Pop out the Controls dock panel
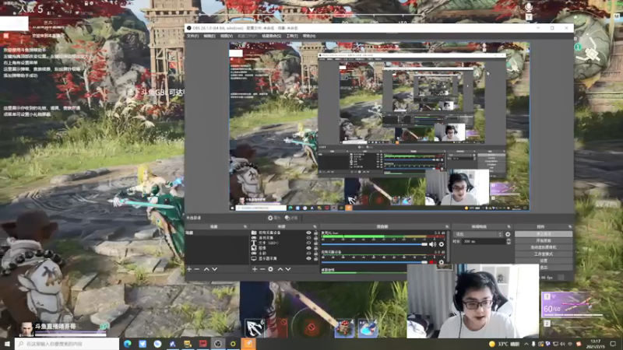 [570, 226]
